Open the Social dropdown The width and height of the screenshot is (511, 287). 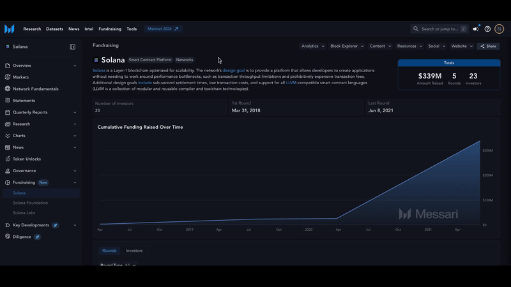tap(437, 46)
